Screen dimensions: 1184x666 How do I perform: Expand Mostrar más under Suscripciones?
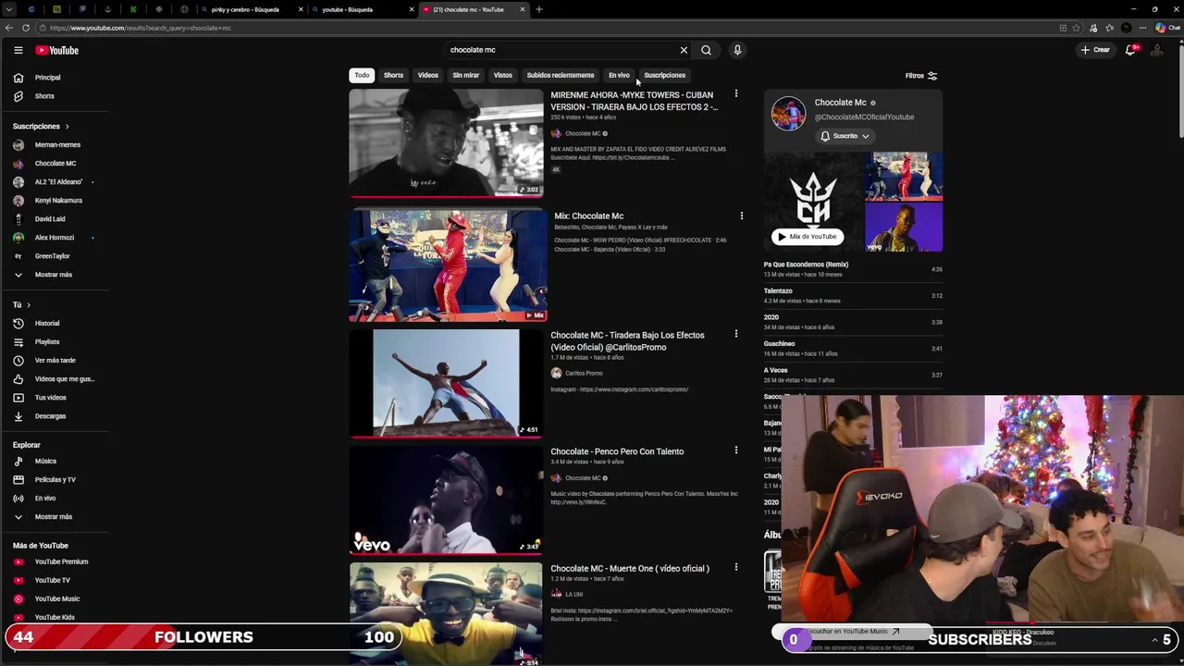click(x=54, y=275)
